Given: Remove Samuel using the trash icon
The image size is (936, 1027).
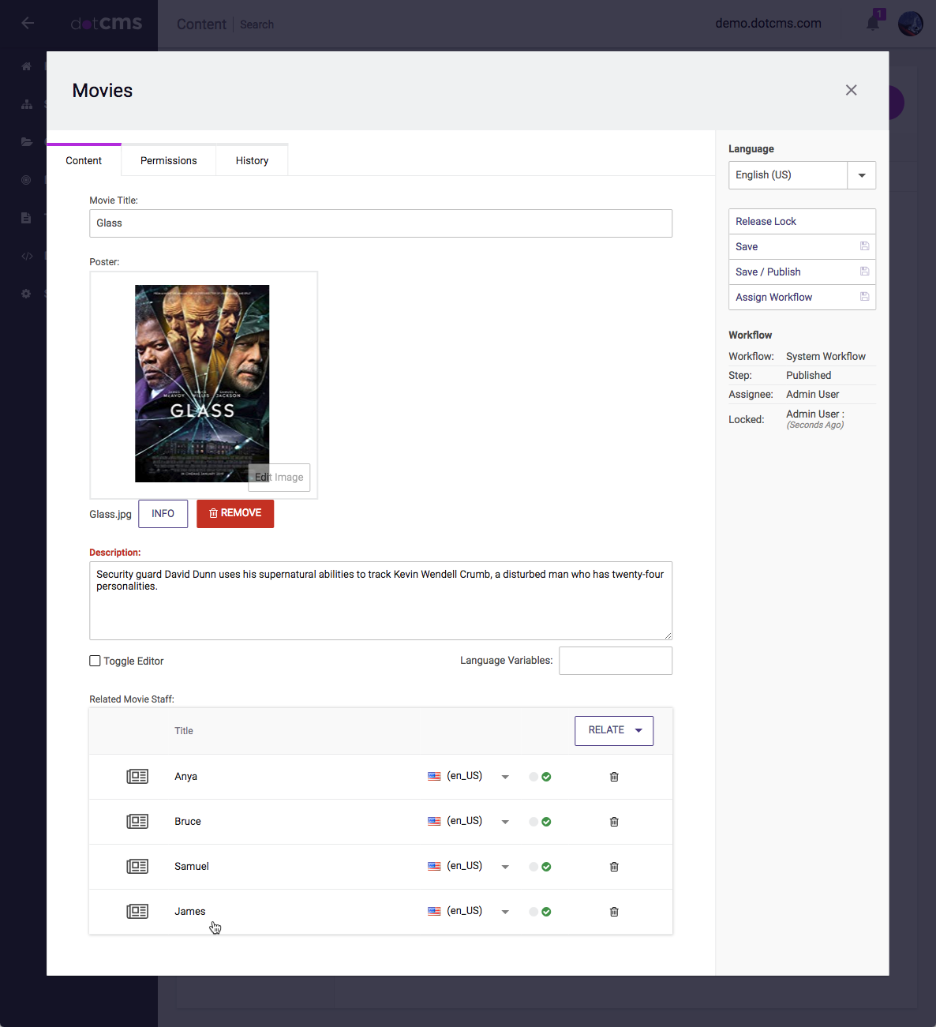Looking at the screenshot, I should click(x=614, y=867).
